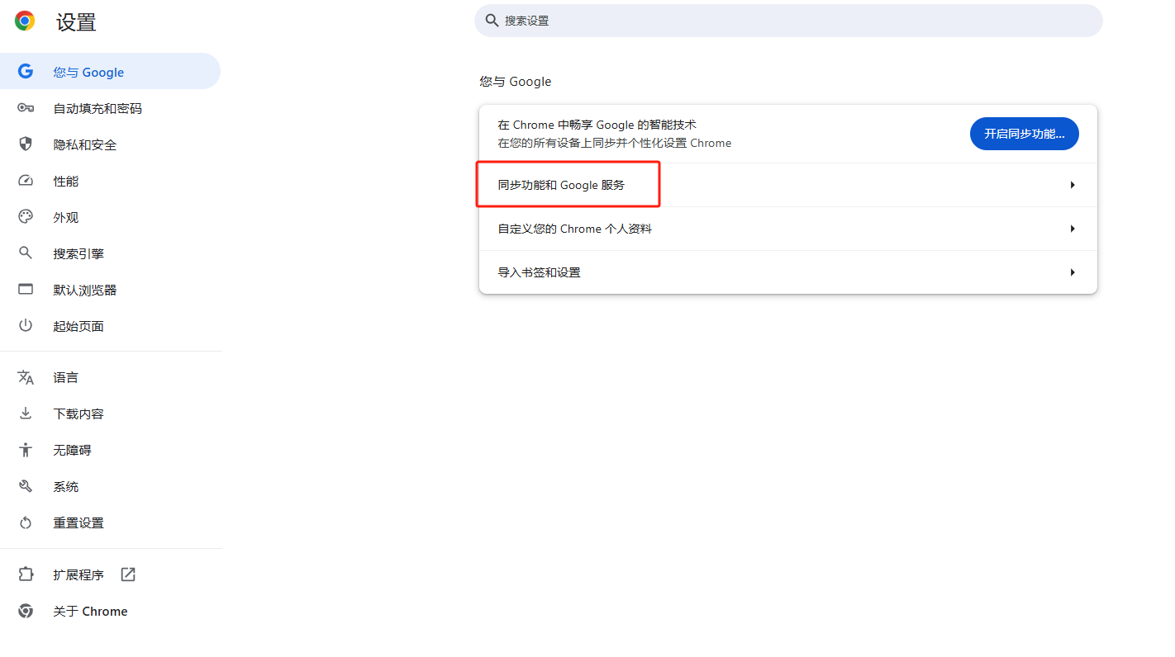This screenshot has width=1175, height=657.
Task: Click the puzzle piece icon for 扩展程序
Action: (26, 574)
